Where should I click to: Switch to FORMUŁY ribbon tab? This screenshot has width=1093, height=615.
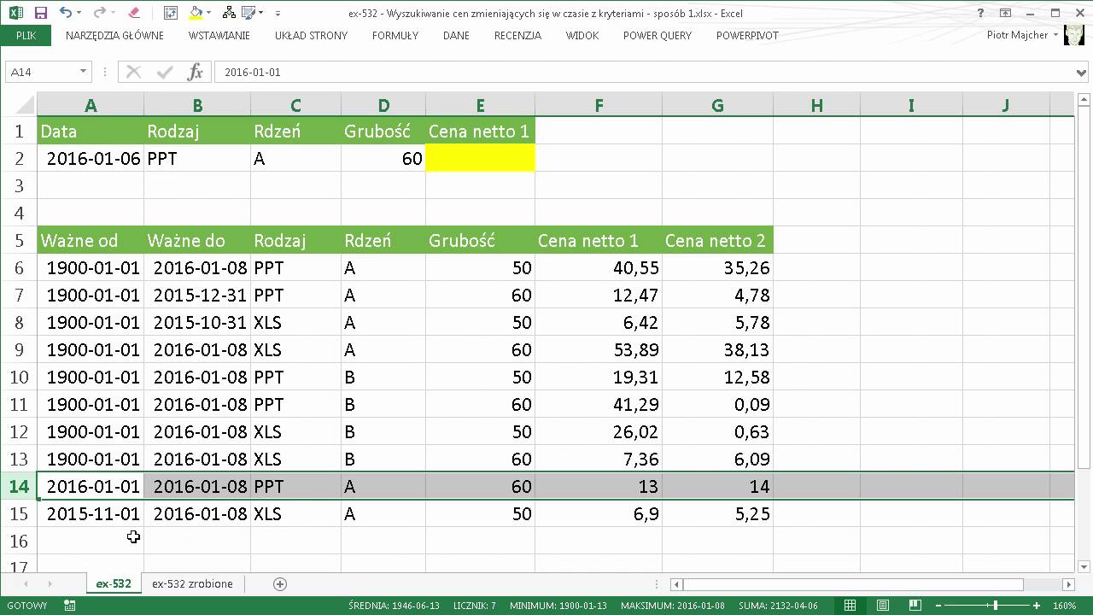[395, 36]
